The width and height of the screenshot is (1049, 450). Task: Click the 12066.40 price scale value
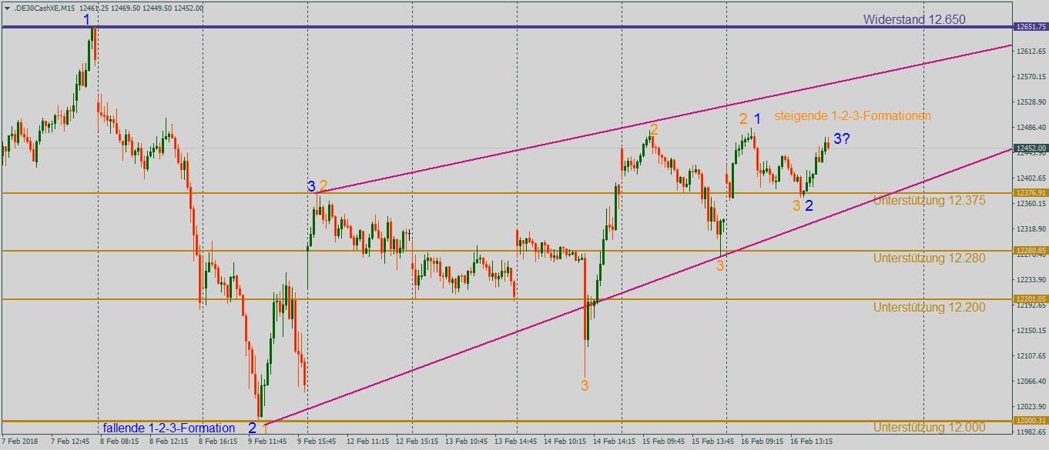pos(1031,382)
